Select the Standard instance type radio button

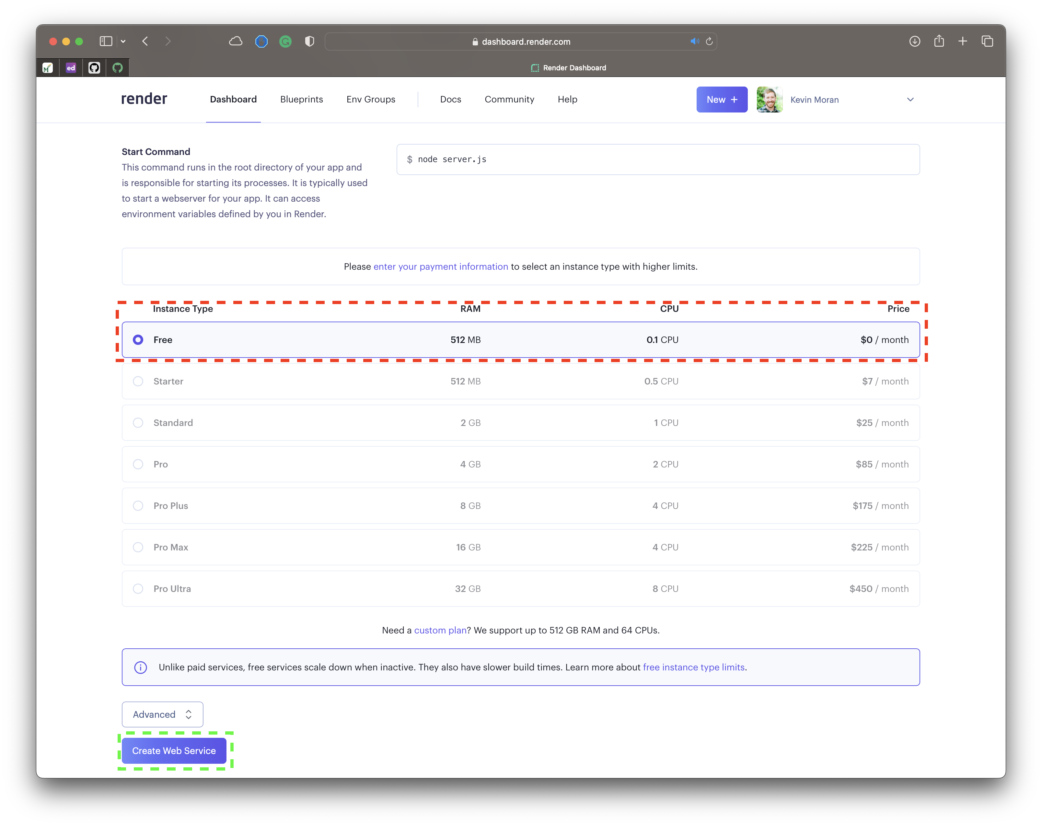pyautogui.click(x=138, y=423)
